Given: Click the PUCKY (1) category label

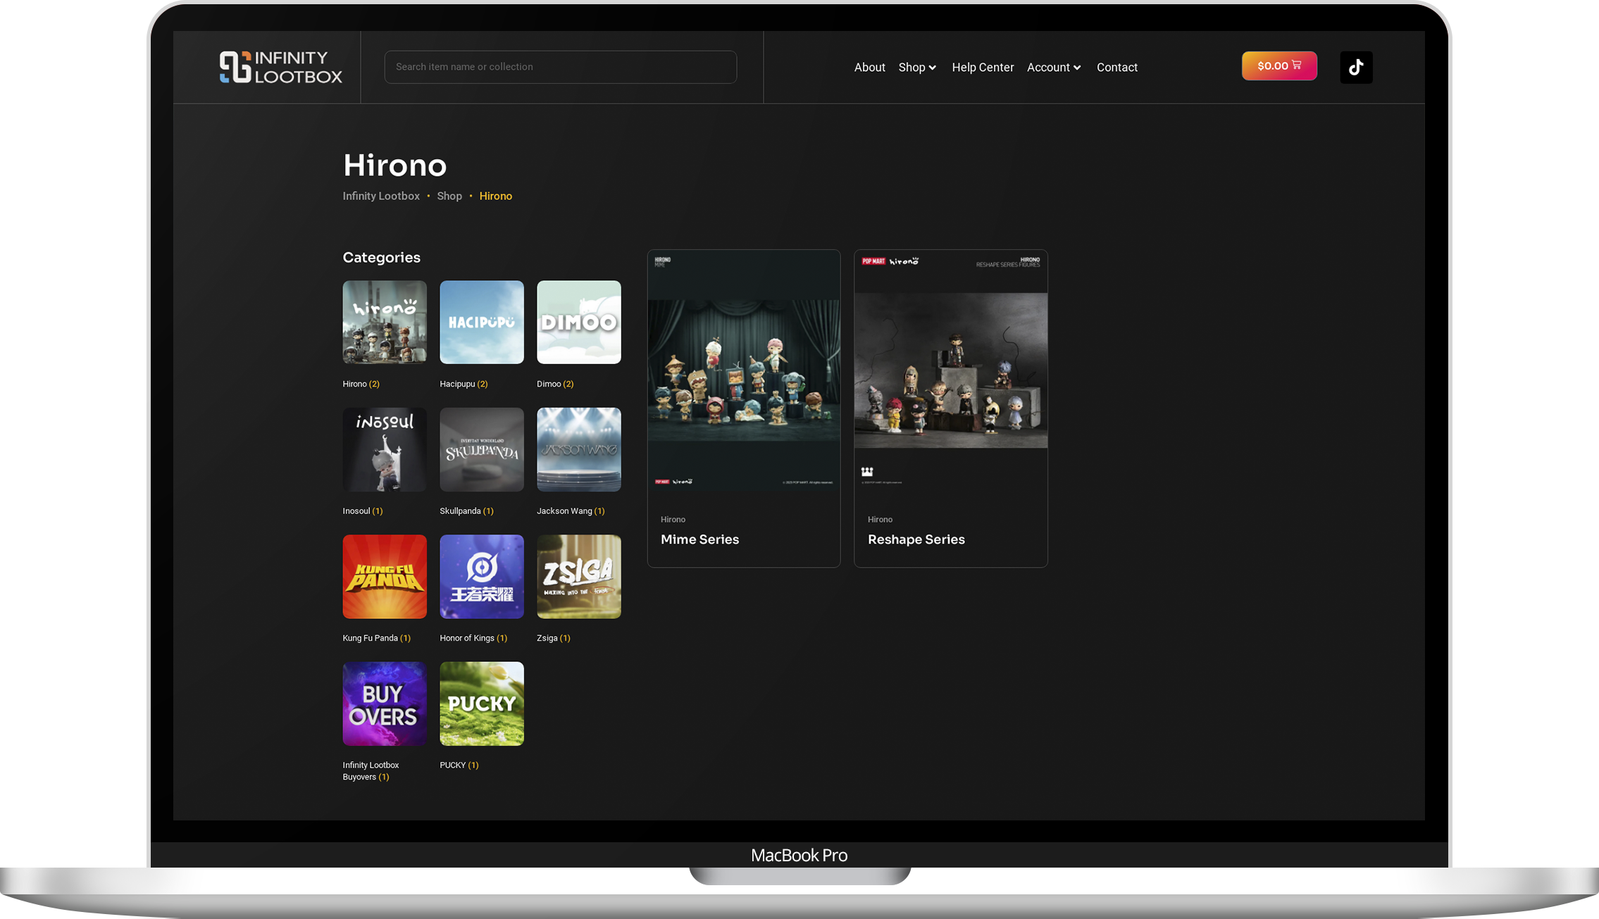Looking at the screenshot, I should (x=459, y=765).
